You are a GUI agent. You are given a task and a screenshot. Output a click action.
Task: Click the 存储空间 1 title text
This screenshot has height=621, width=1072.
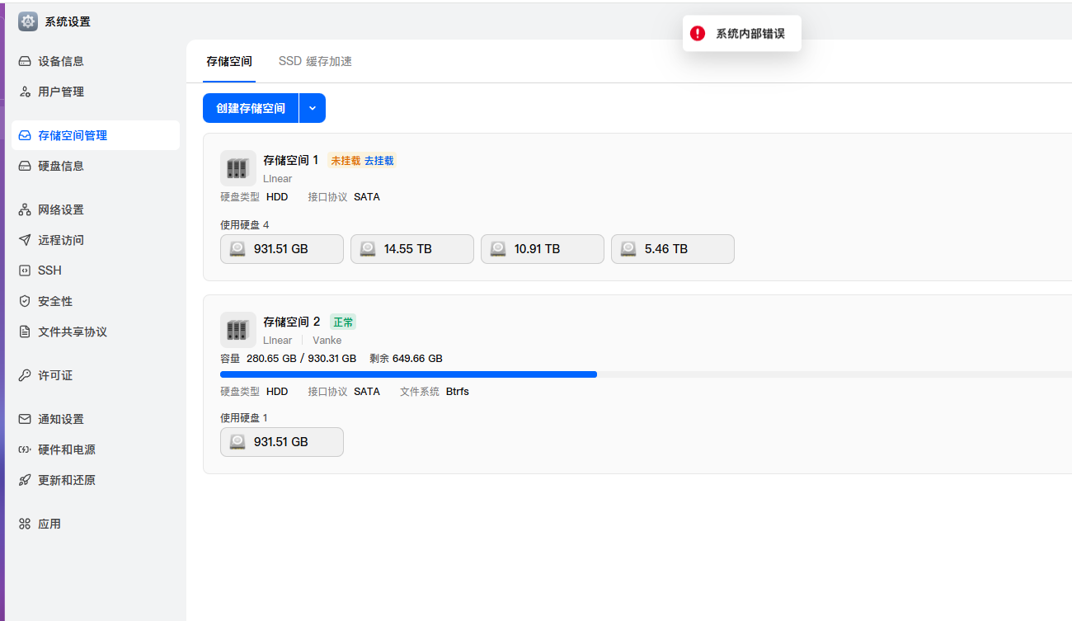[x=290, y=160]
